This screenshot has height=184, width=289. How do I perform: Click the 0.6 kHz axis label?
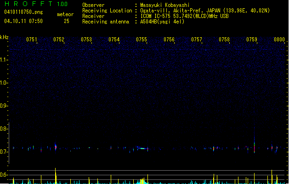coord(4,175)
